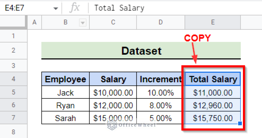Open column B header dropdown arrow
The height and width of the screenshot is (138, 262).
(83, 23)
